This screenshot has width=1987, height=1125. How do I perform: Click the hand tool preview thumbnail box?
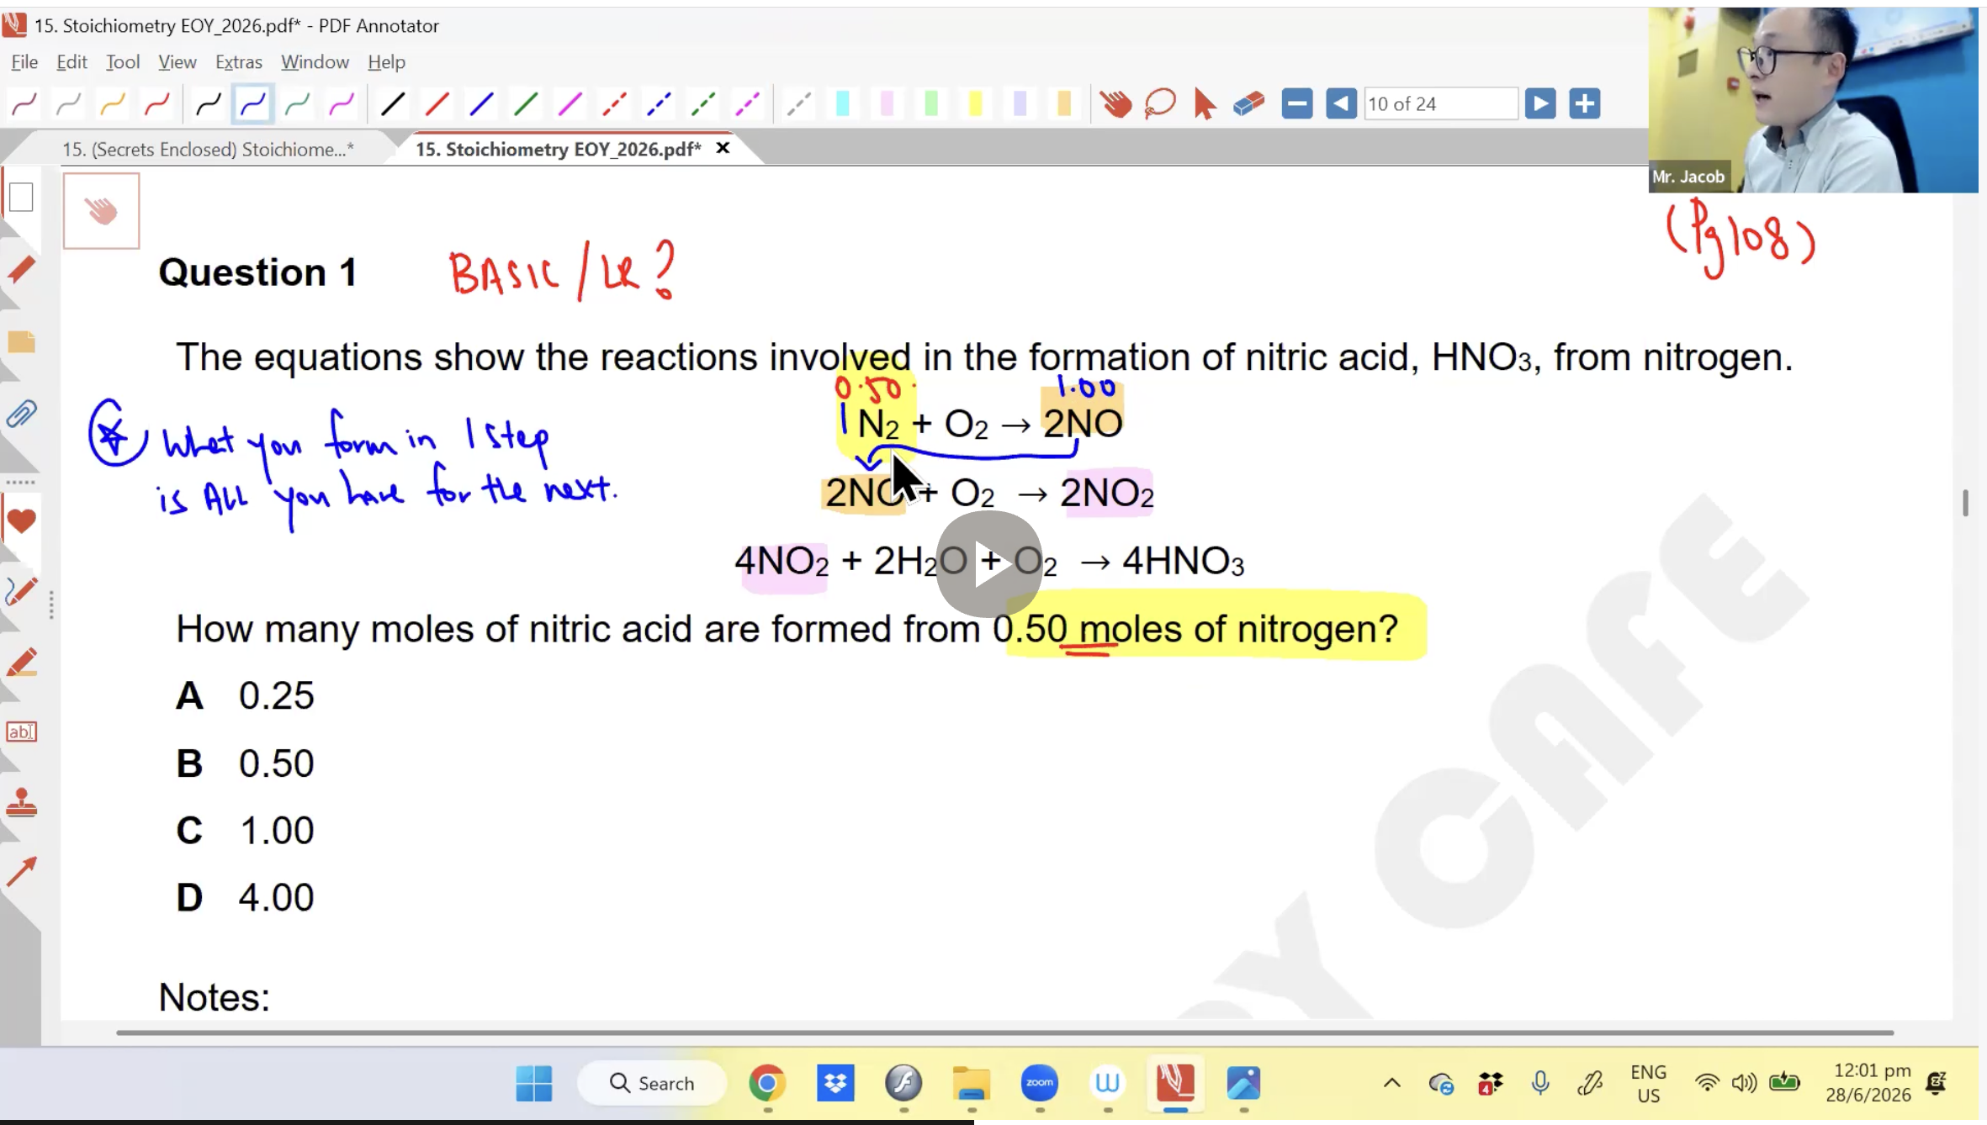102,211
